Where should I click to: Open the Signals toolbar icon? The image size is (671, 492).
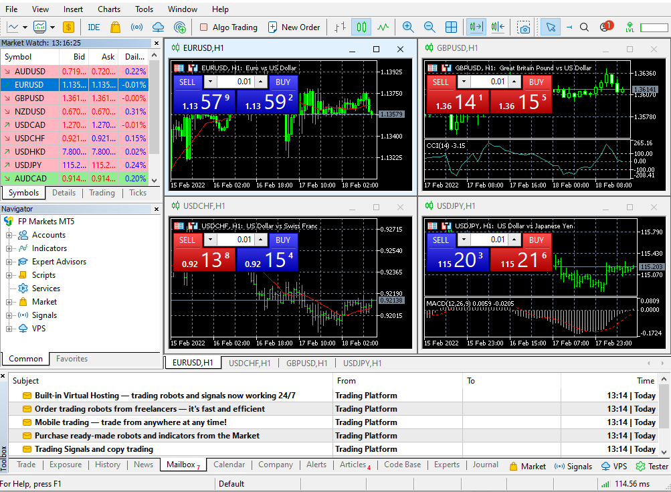click(x=136, y=27)
